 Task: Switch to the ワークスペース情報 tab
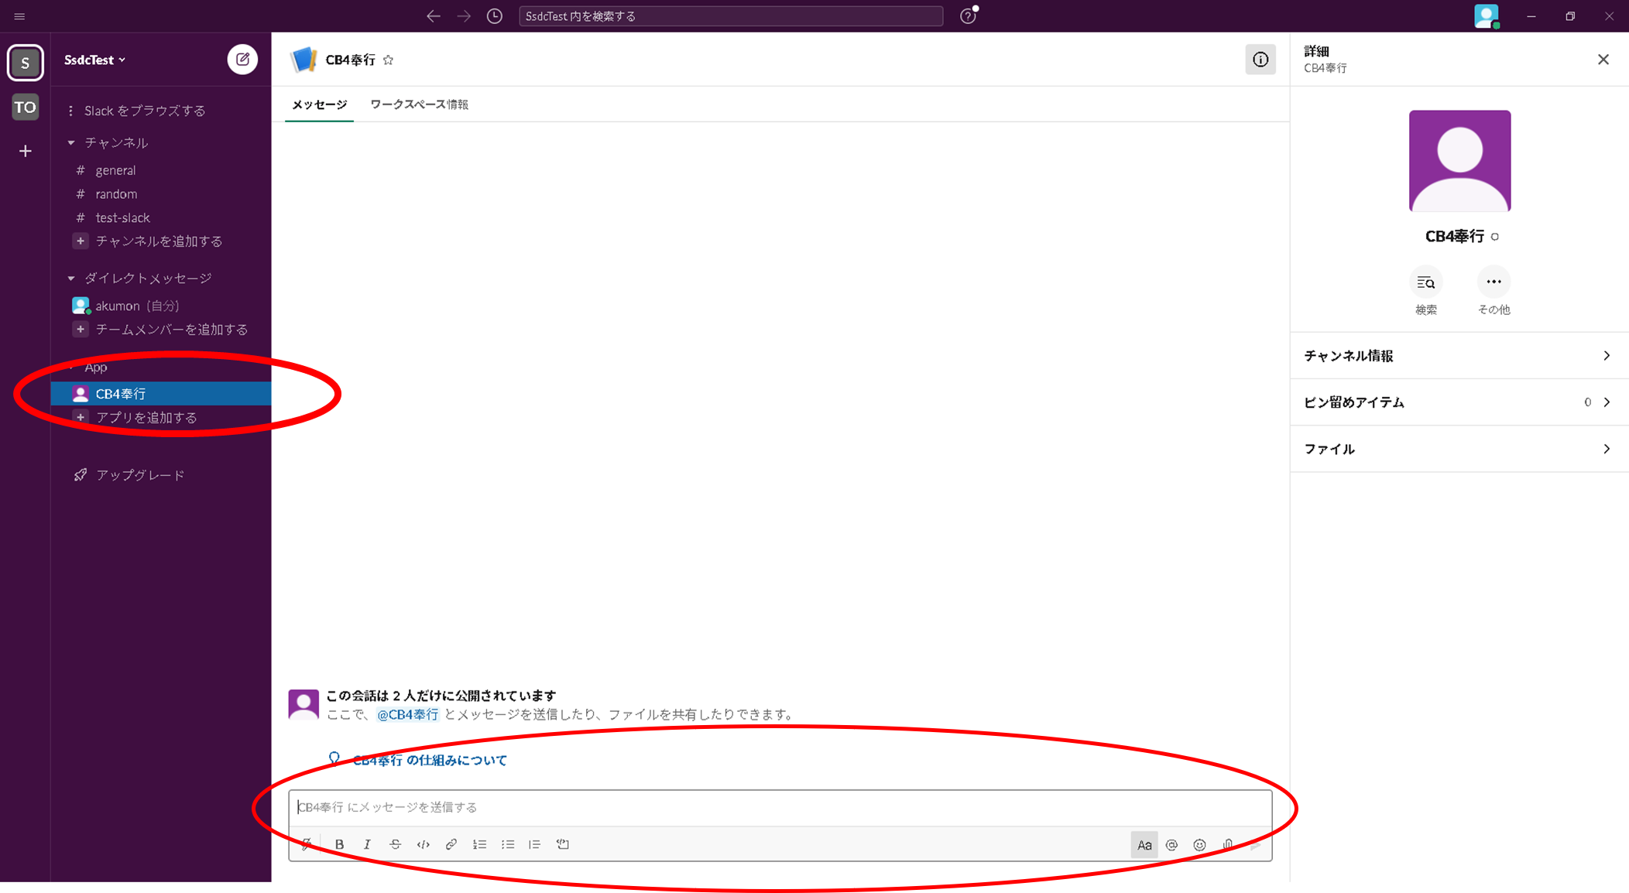pyautogui.click(x=419, y=104)
